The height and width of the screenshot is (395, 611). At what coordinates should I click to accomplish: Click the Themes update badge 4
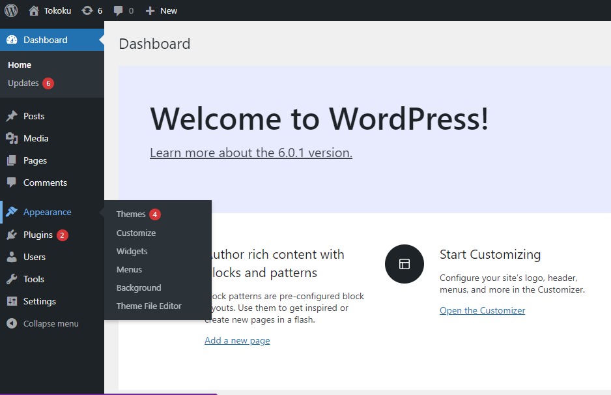pos(154,214)
